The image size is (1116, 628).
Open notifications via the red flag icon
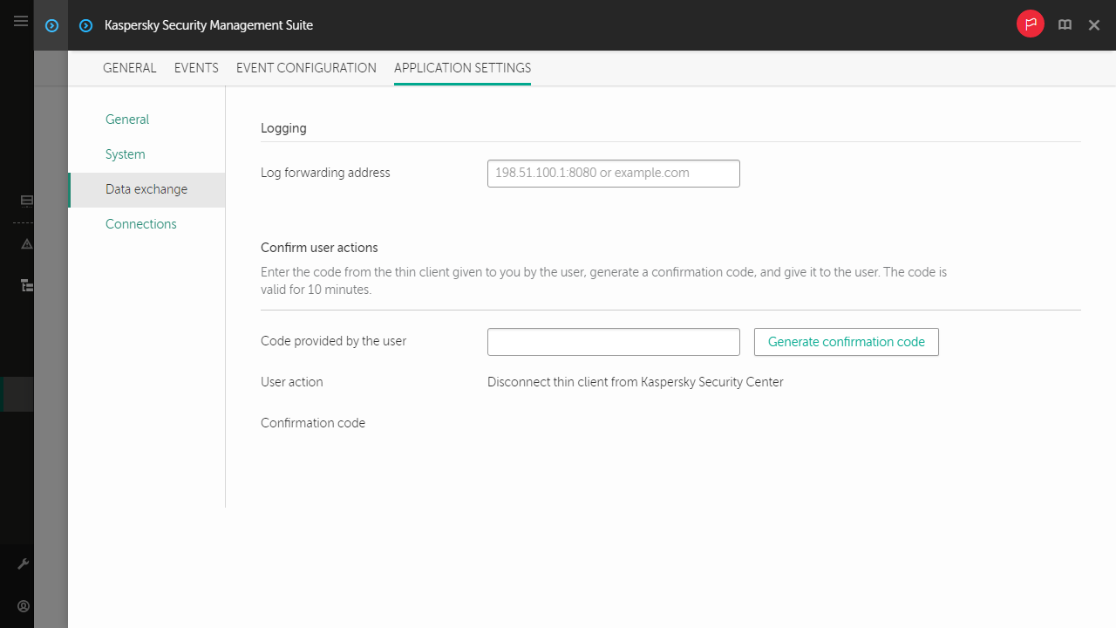click(1030, 24)
